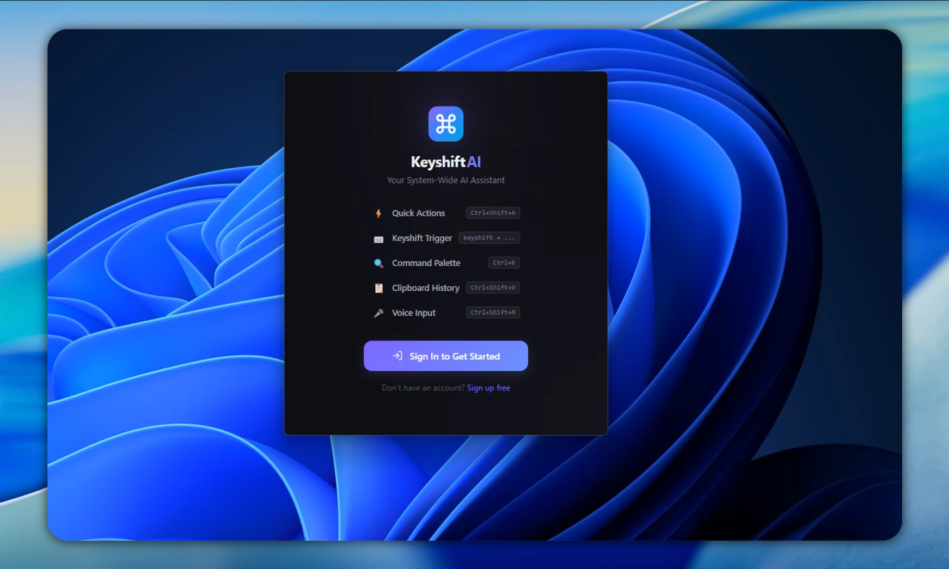Screen dimensions: 949x569
Task: Click the Ctrl+Shift+M shortcut badge
Action: tap(493, 313)
